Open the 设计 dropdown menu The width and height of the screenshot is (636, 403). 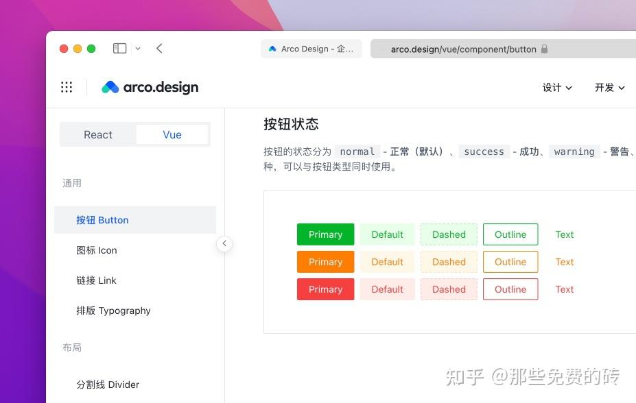pyautogui.click(x=556, y=88)
